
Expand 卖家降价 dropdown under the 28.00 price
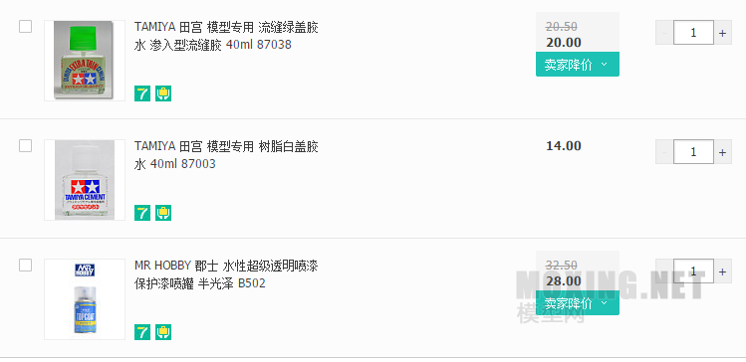click(577, 302)
